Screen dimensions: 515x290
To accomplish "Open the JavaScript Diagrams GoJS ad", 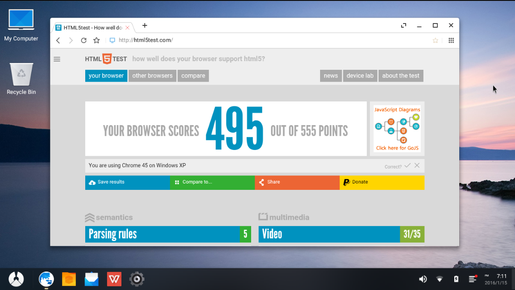I will click(x=397, y=129).
